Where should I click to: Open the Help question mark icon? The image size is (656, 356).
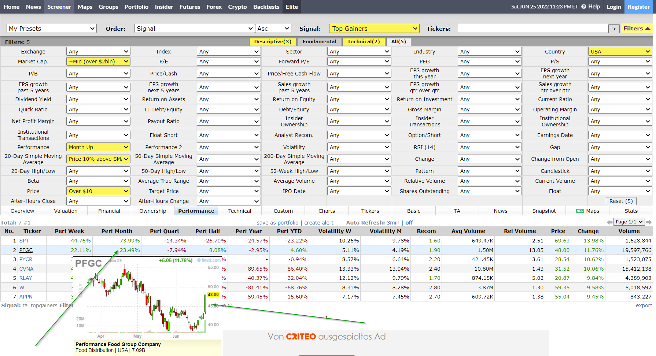(x=583, y=7)
